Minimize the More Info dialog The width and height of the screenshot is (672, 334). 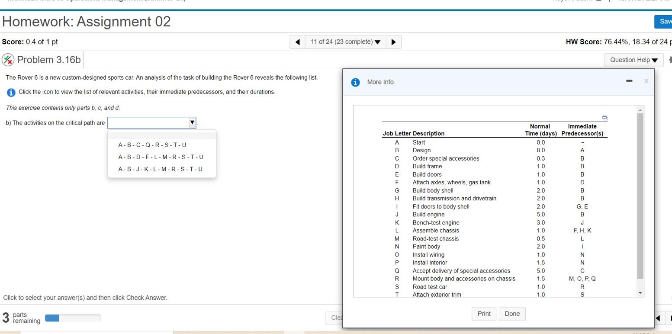point(629,81)
